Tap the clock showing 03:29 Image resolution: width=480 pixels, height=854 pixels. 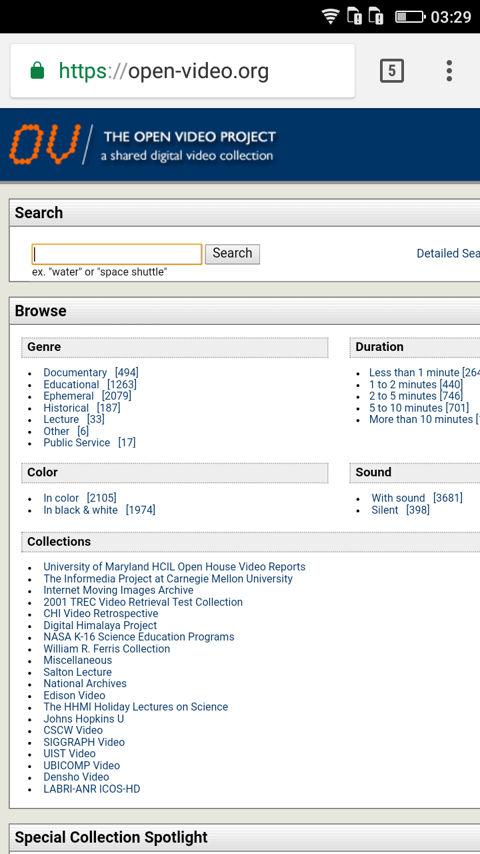click(x=451, y=17)
